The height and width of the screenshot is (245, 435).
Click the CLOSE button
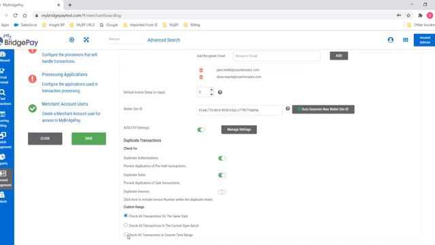(x=45, y=139)
